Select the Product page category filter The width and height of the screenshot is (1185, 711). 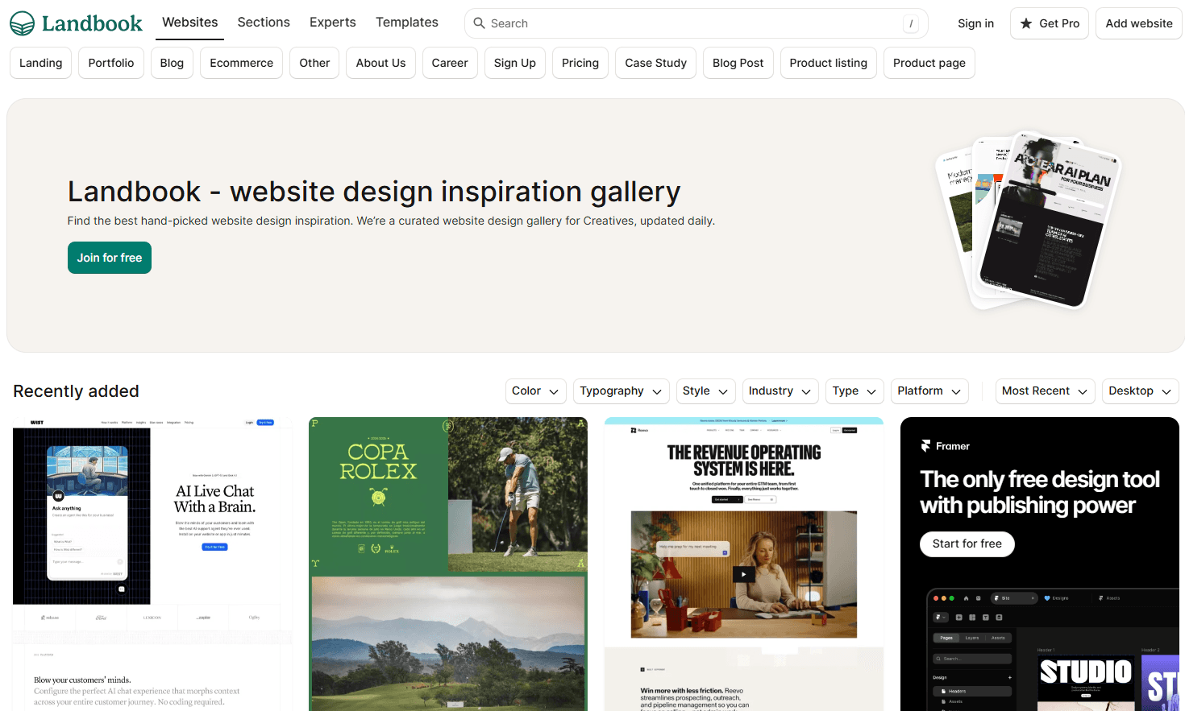pyautogui.click(x=929, y=63)
